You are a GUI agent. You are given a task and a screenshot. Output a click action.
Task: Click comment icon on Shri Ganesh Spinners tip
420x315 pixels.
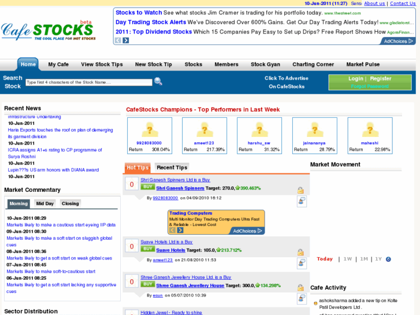tap(302, 201)
